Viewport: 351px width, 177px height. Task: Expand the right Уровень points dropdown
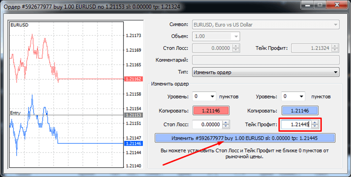(x=301, y=96)
